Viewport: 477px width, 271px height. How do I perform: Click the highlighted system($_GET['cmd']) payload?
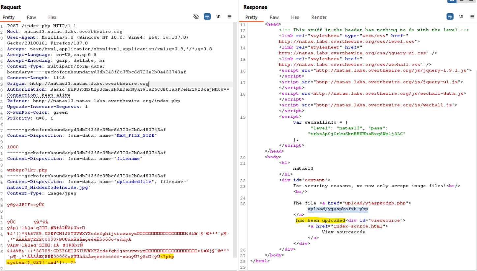click(41, 262)
